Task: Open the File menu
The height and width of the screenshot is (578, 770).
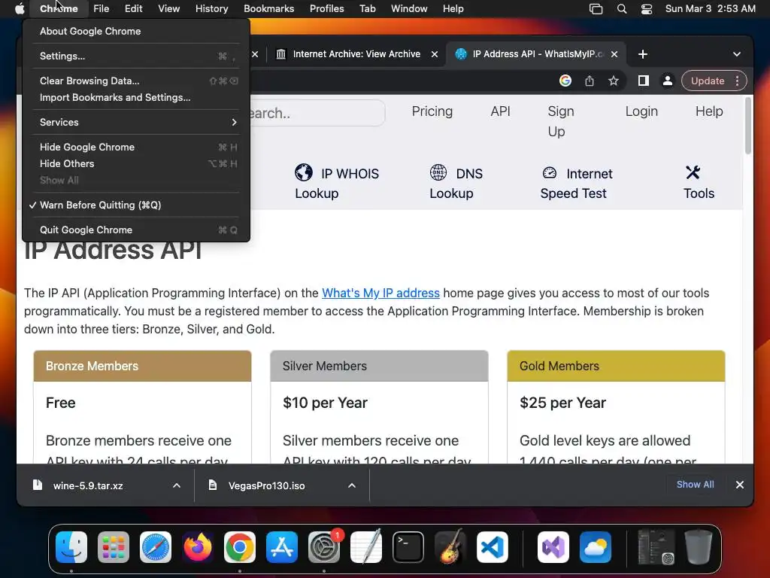Action: pos(102,8)
